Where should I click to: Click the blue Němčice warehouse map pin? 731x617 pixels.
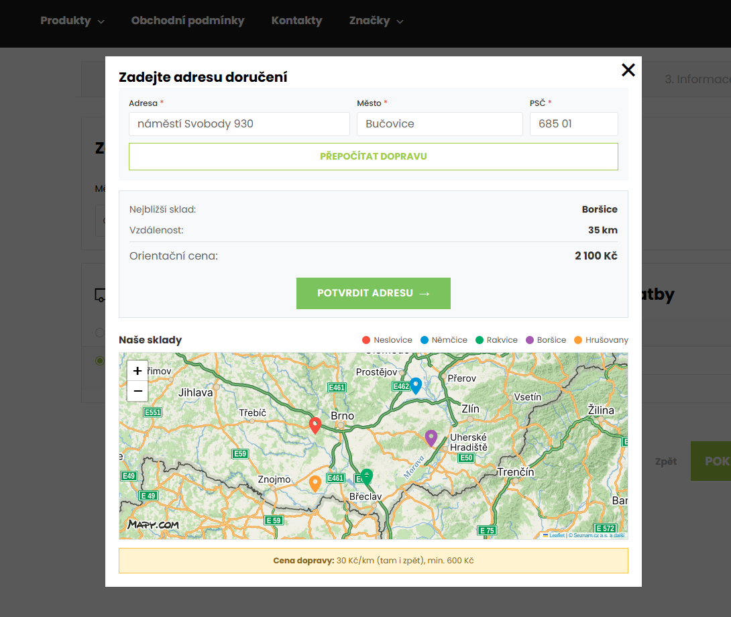click(x=416, y=385)
